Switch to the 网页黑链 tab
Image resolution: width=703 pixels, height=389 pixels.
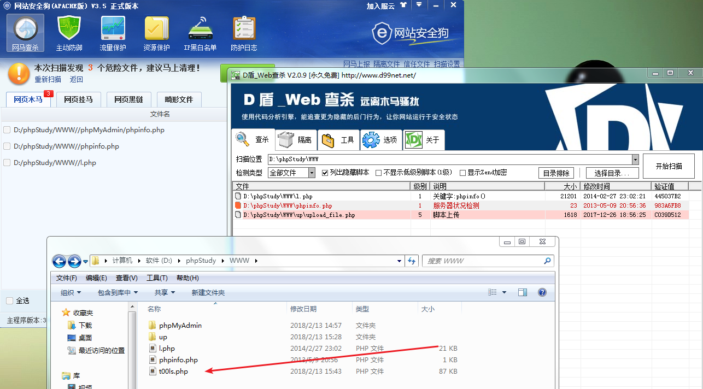[x=128, y=99]
